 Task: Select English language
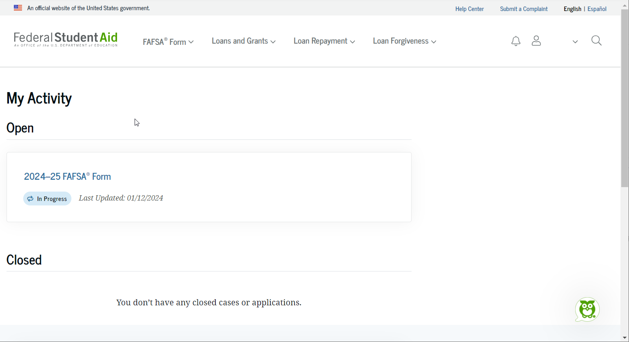pyautogui.click(x=572, y=9)
